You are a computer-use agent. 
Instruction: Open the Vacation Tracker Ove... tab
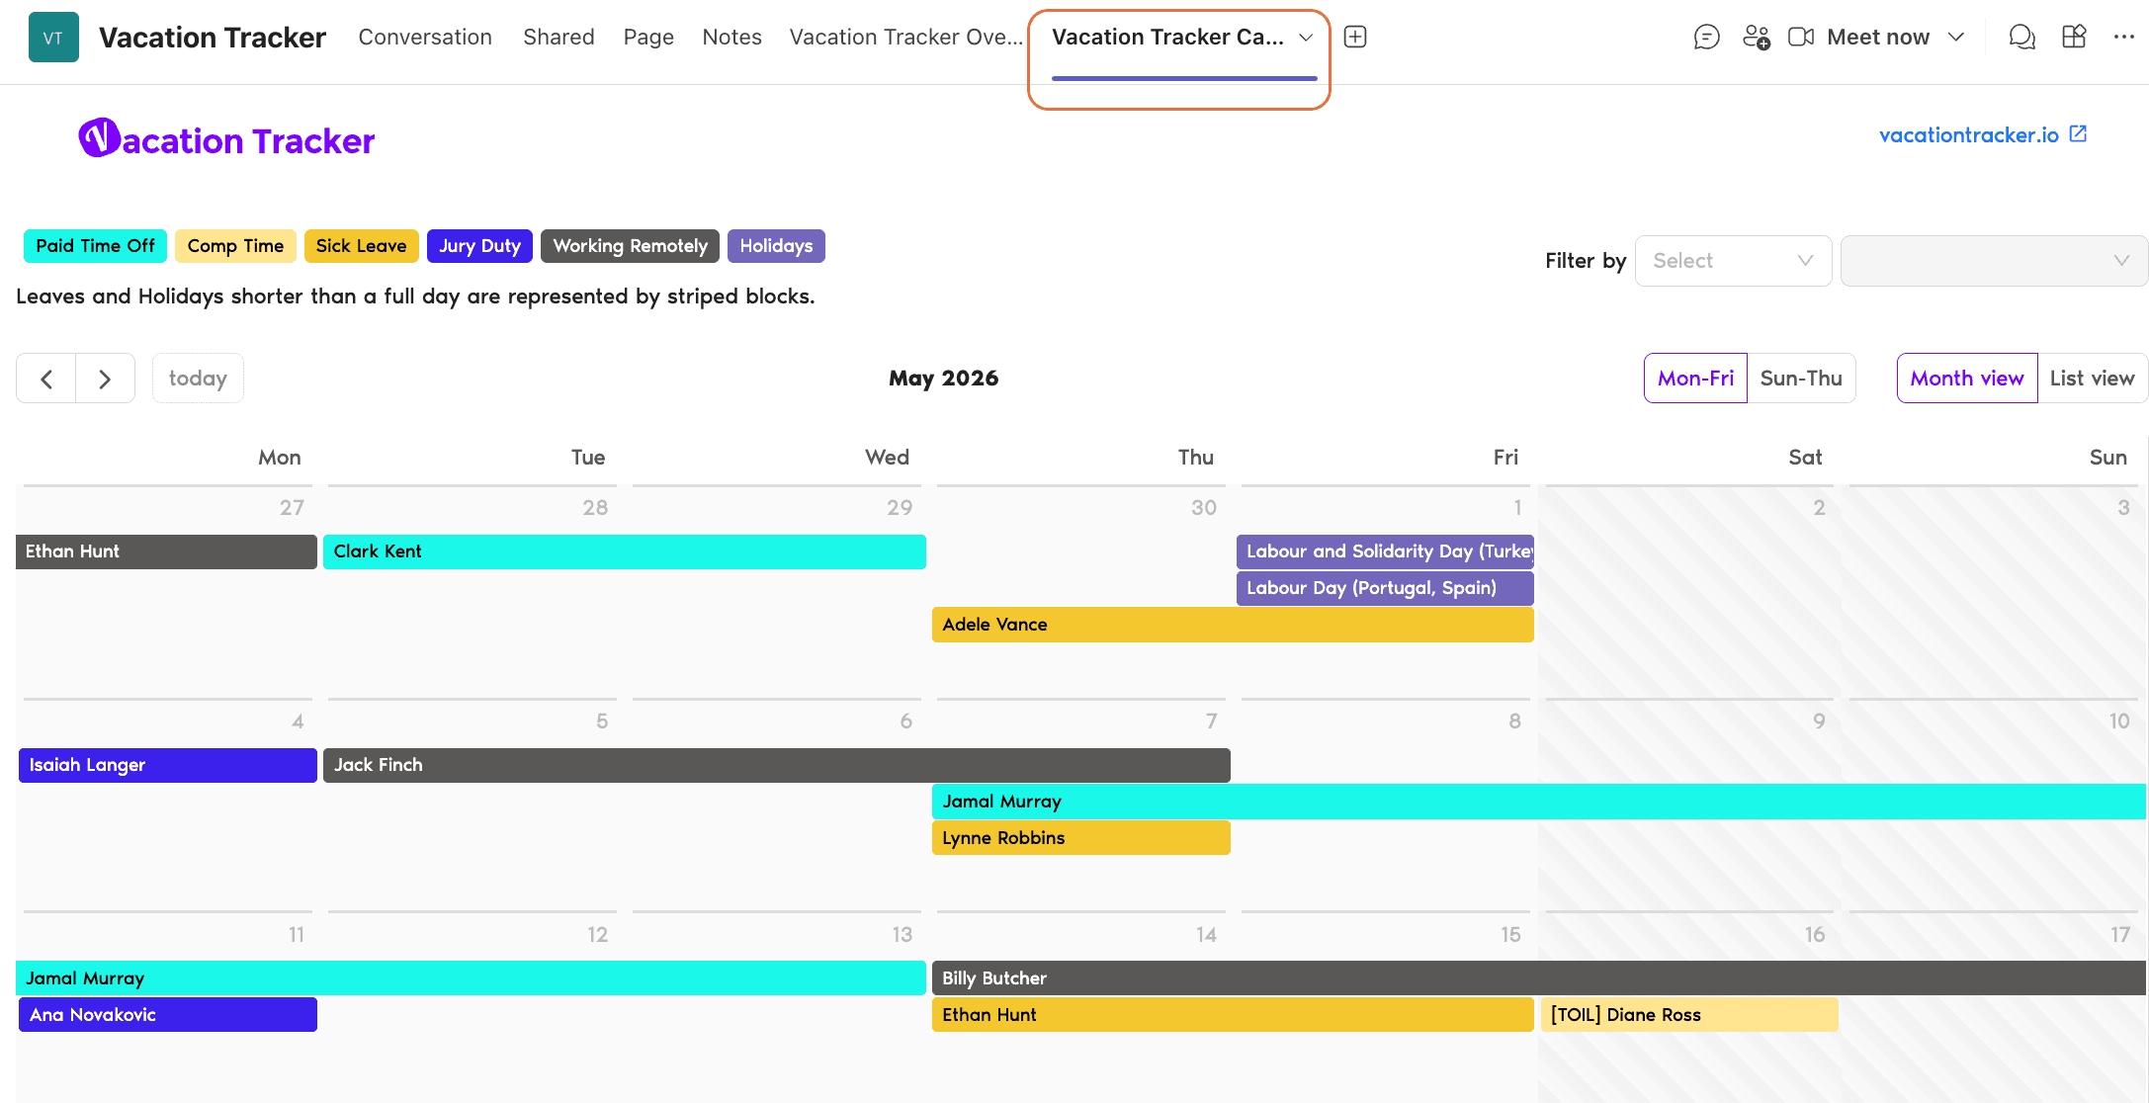[905, 38]
